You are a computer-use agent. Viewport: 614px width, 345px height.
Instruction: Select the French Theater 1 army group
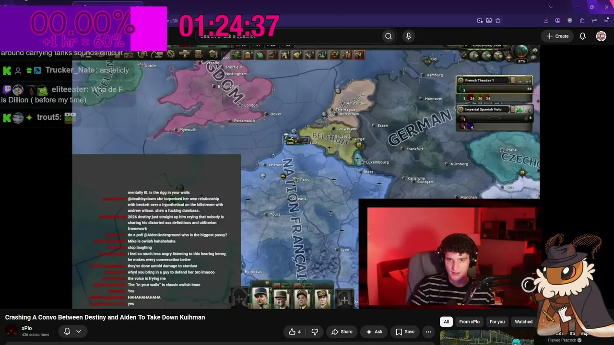pyautogui.click(x=494, y=84)
